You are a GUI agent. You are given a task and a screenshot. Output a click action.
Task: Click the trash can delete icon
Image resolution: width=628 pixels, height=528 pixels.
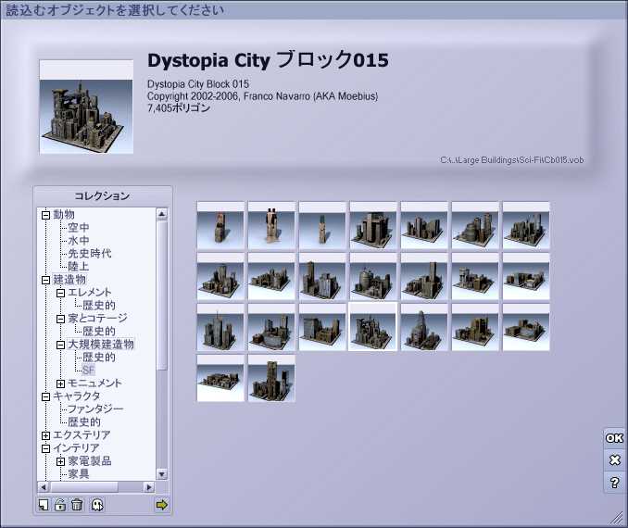(x=77, y=505)
